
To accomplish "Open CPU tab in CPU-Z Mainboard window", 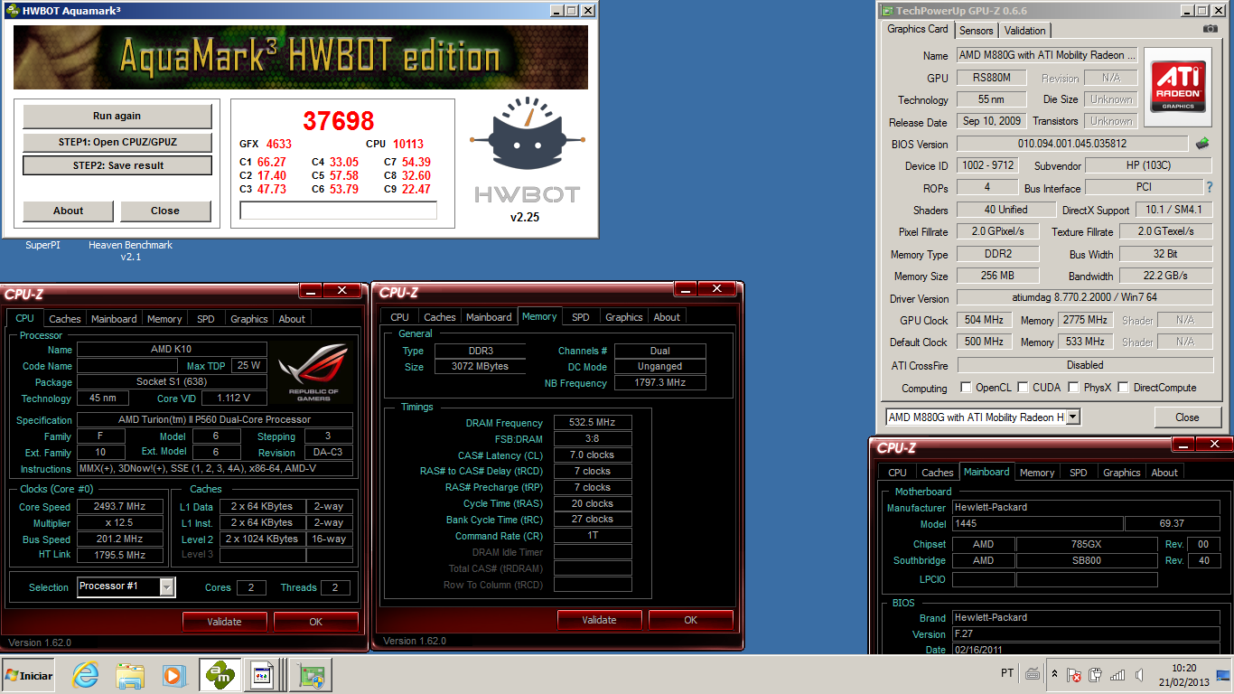I will pos(897,473).
